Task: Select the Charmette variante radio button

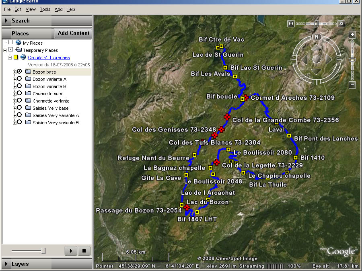Action: coord(19,100)
